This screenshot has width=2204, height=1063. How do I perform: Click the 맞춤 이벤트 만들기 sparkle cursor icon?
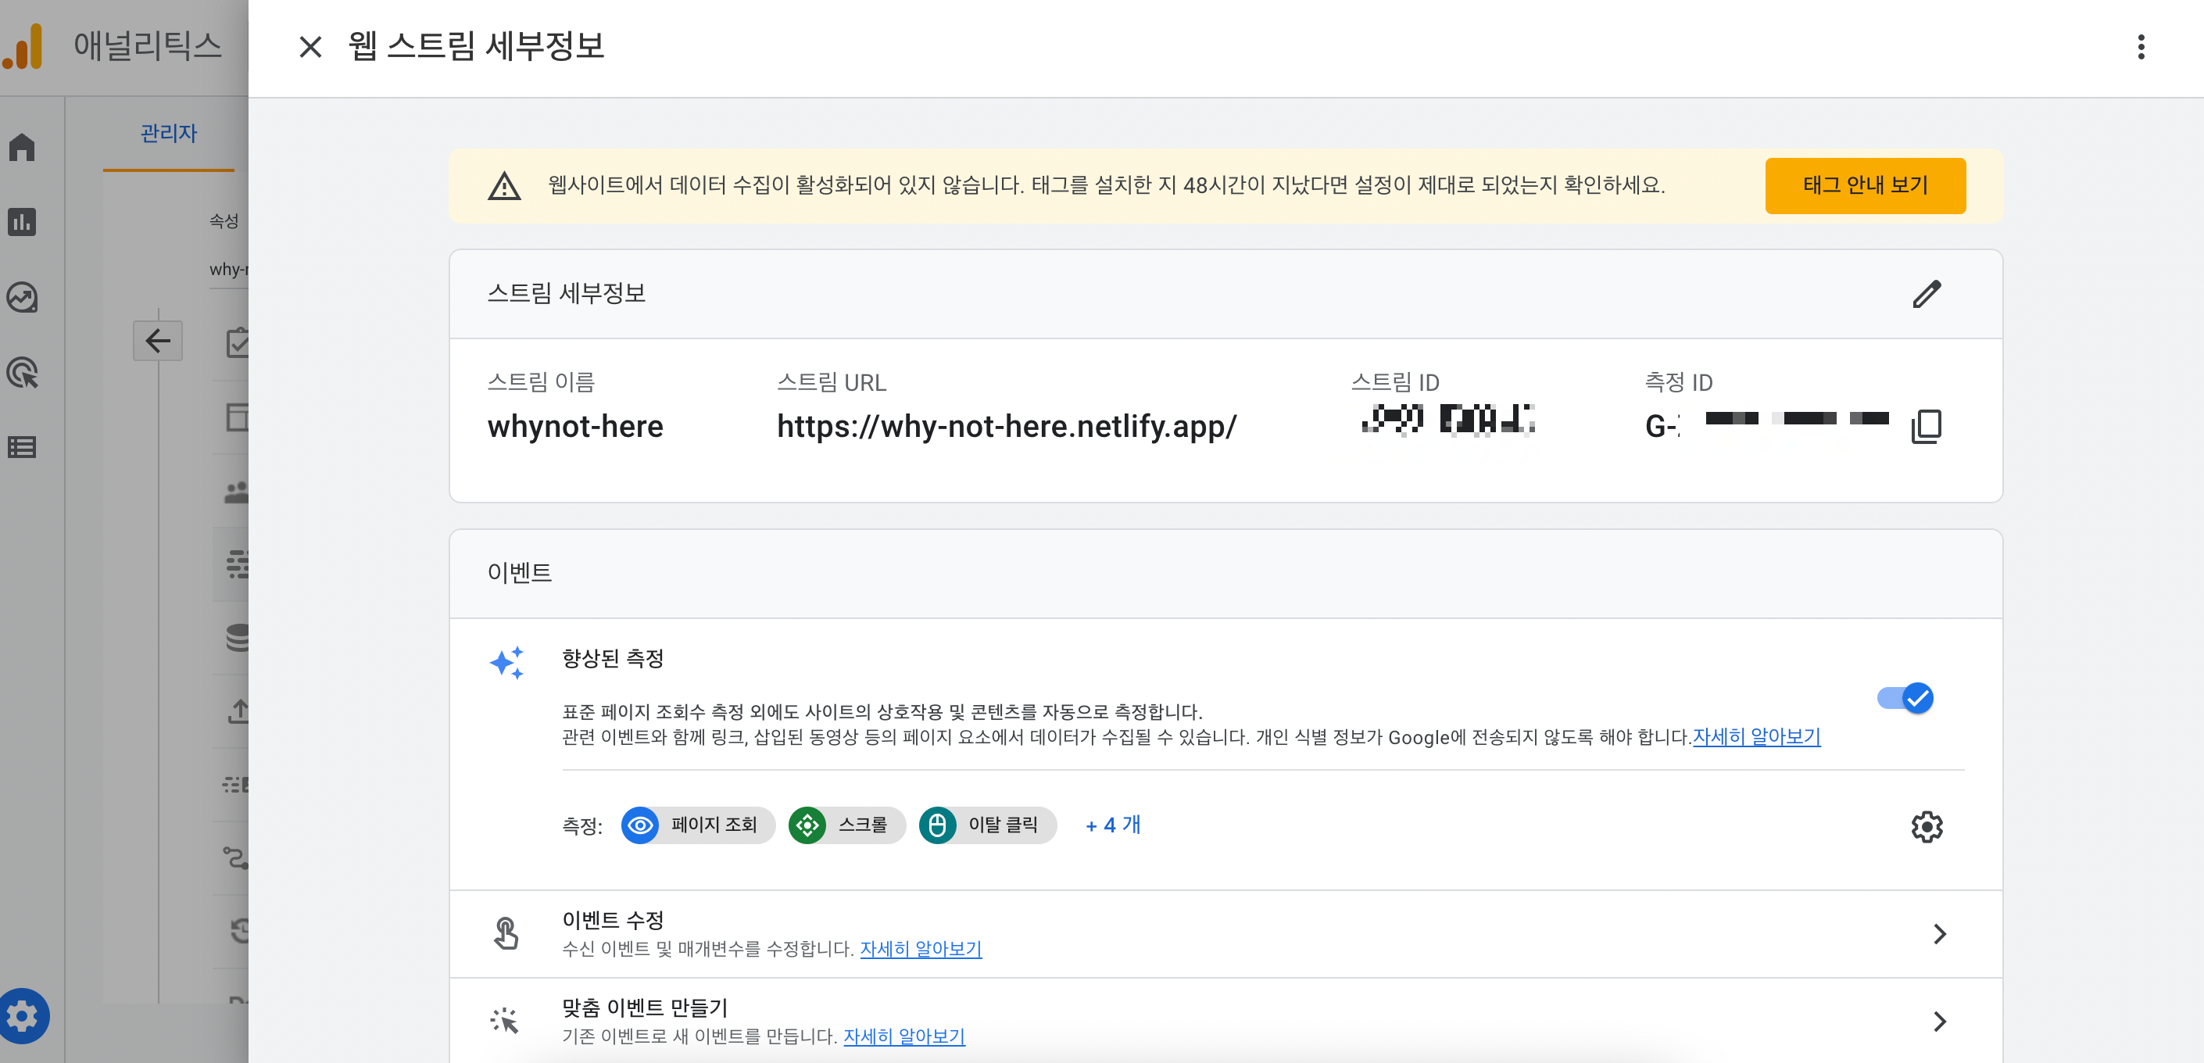pos(505,1020)
